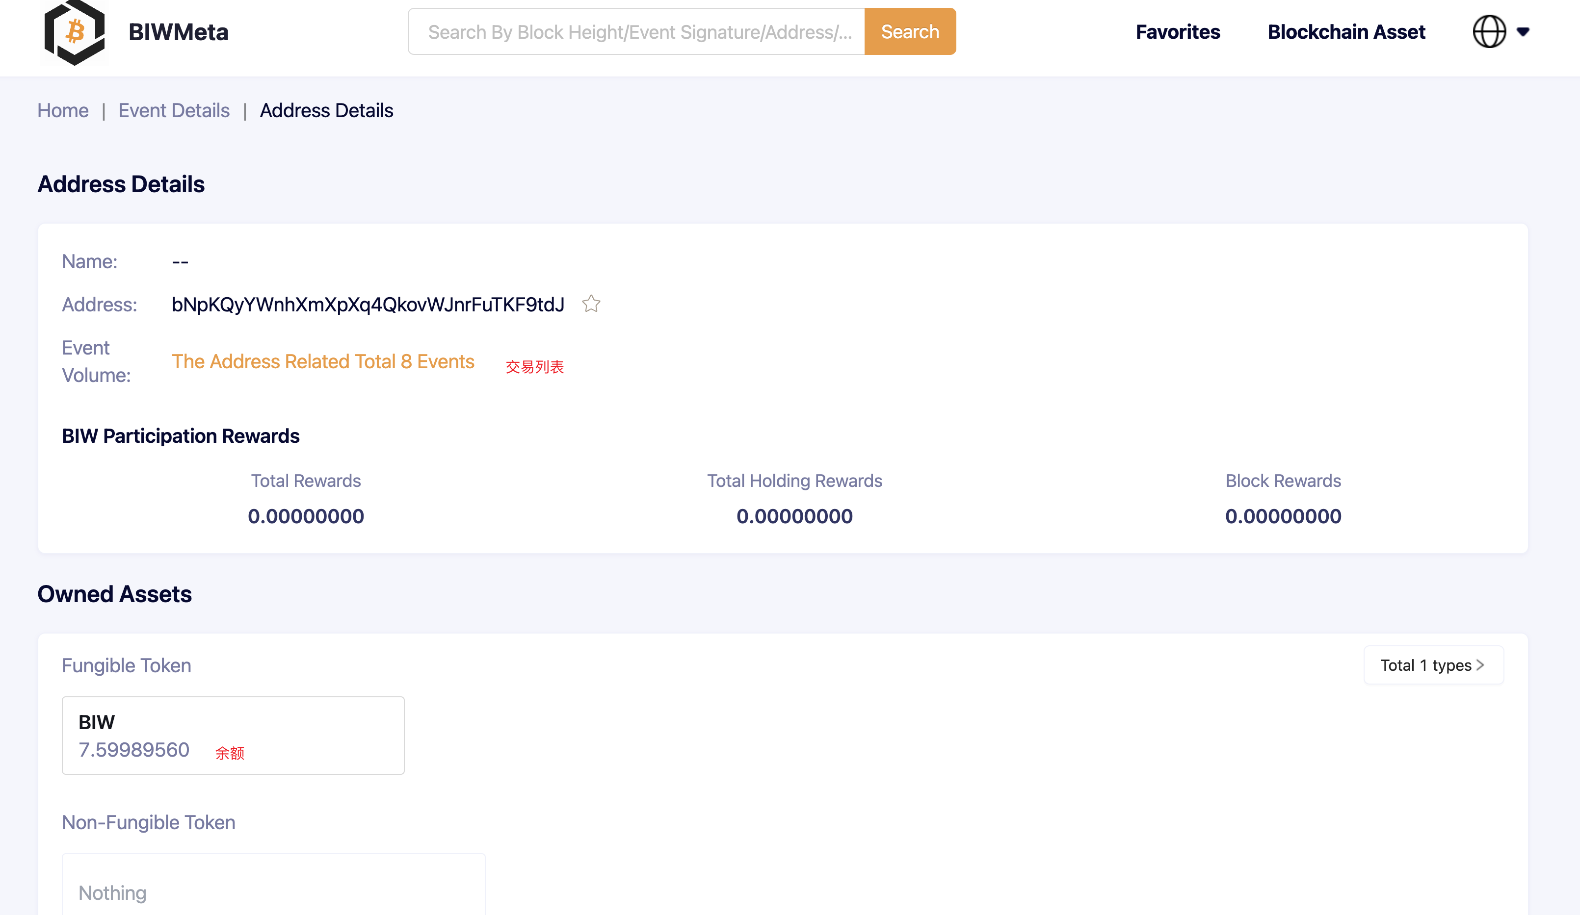
Task: Click the BIWMeta hexagon logo icon
Action: [74, 32]
